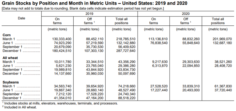
Task: Select the 2020 column group header
Action: click(186, 14)
